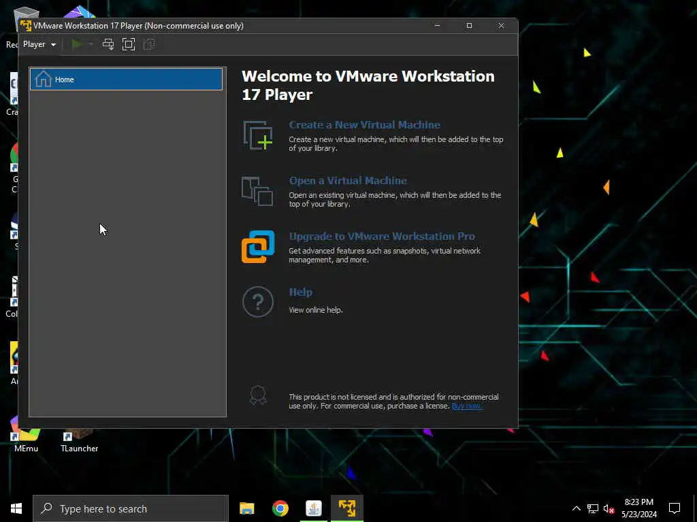Click the muted volume tray icon
The width and height of the screenshot is (697, 522).
click(x=609, y=508)
